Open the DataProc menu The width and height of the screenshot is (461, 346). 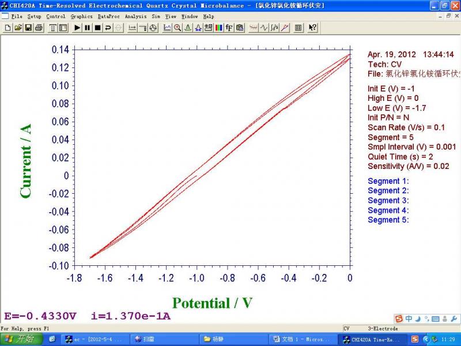point(109,17)
